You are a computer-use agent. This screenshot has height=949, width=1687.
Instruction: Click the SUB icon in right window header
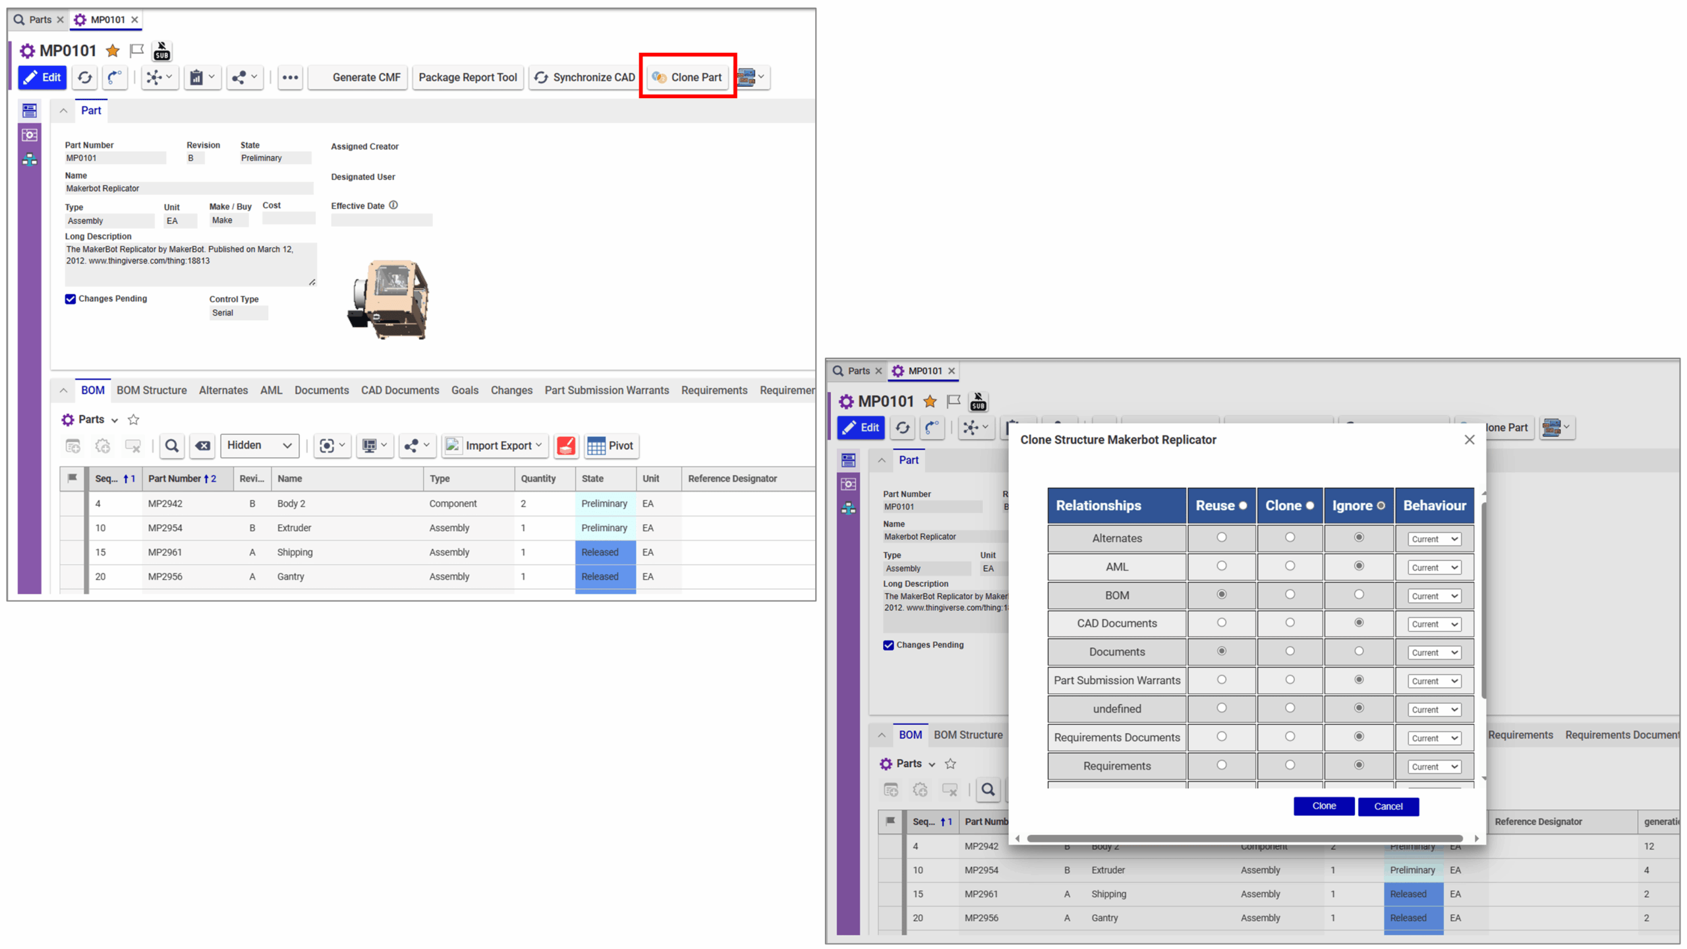979,401
